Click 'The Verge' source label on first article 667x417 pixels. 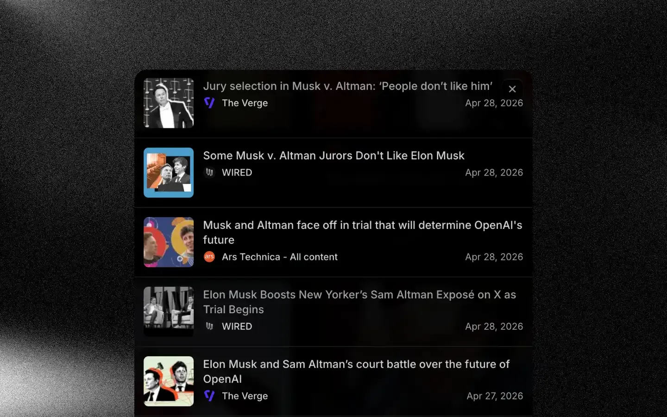point(245,103)
